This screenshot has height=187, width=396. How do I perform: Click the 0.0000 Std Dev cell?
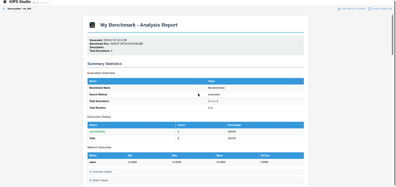pos(281,162)
